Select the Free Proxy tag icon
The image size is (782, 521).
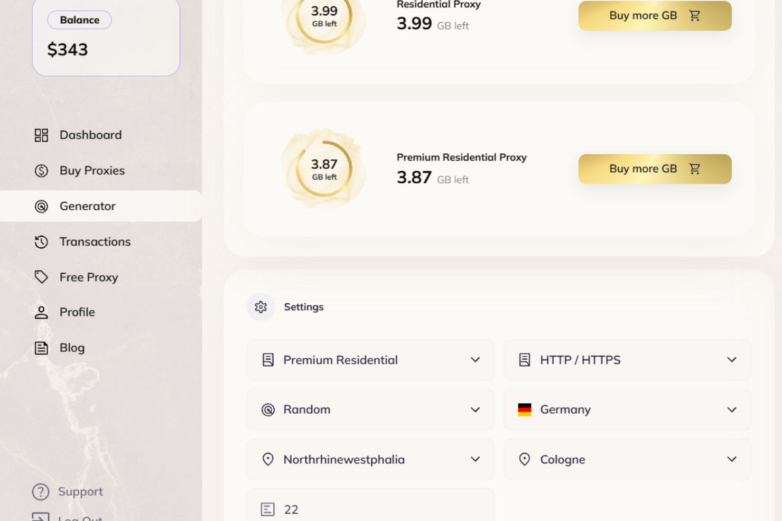[41, 277]
